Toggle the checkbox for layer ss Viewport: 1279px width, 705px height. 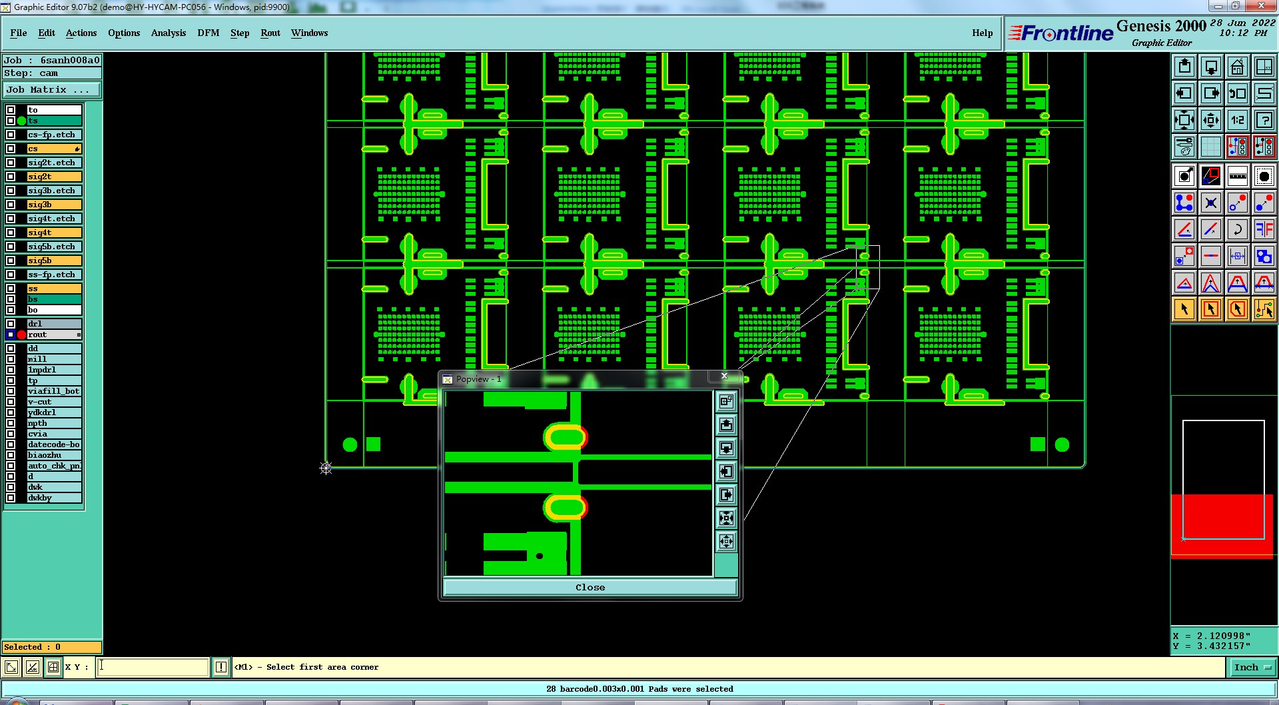click(11, 289)
